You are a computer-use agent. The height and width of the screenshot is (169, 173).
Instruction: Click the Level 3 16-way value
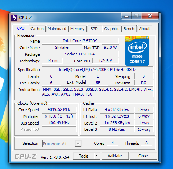[144, 129]
